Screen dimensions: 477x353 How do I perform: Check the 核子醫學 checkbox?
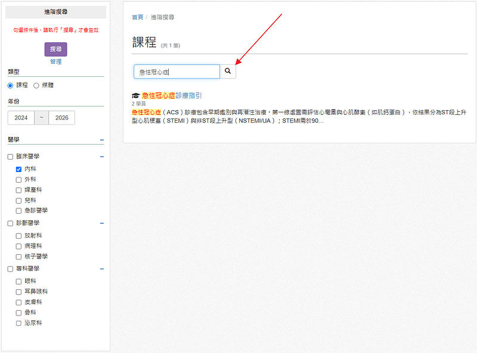(x=18, y=257)
